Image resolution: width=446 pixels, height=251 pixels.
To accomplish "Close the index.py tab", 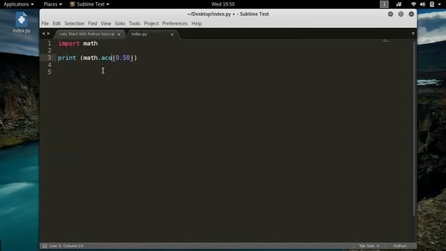I will pyautogui.click(x=172, y=34).
